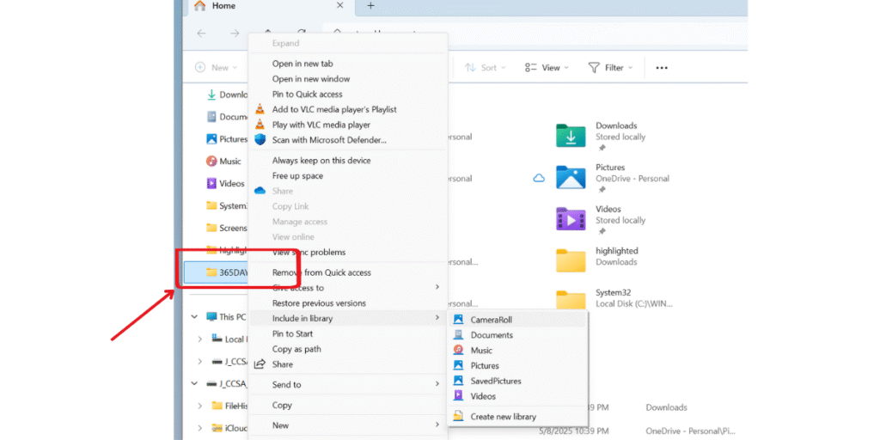Click the SavedPictures library icon
Image resolution: width=880 pixels, height=440 pixels.
tap(459, 381)
